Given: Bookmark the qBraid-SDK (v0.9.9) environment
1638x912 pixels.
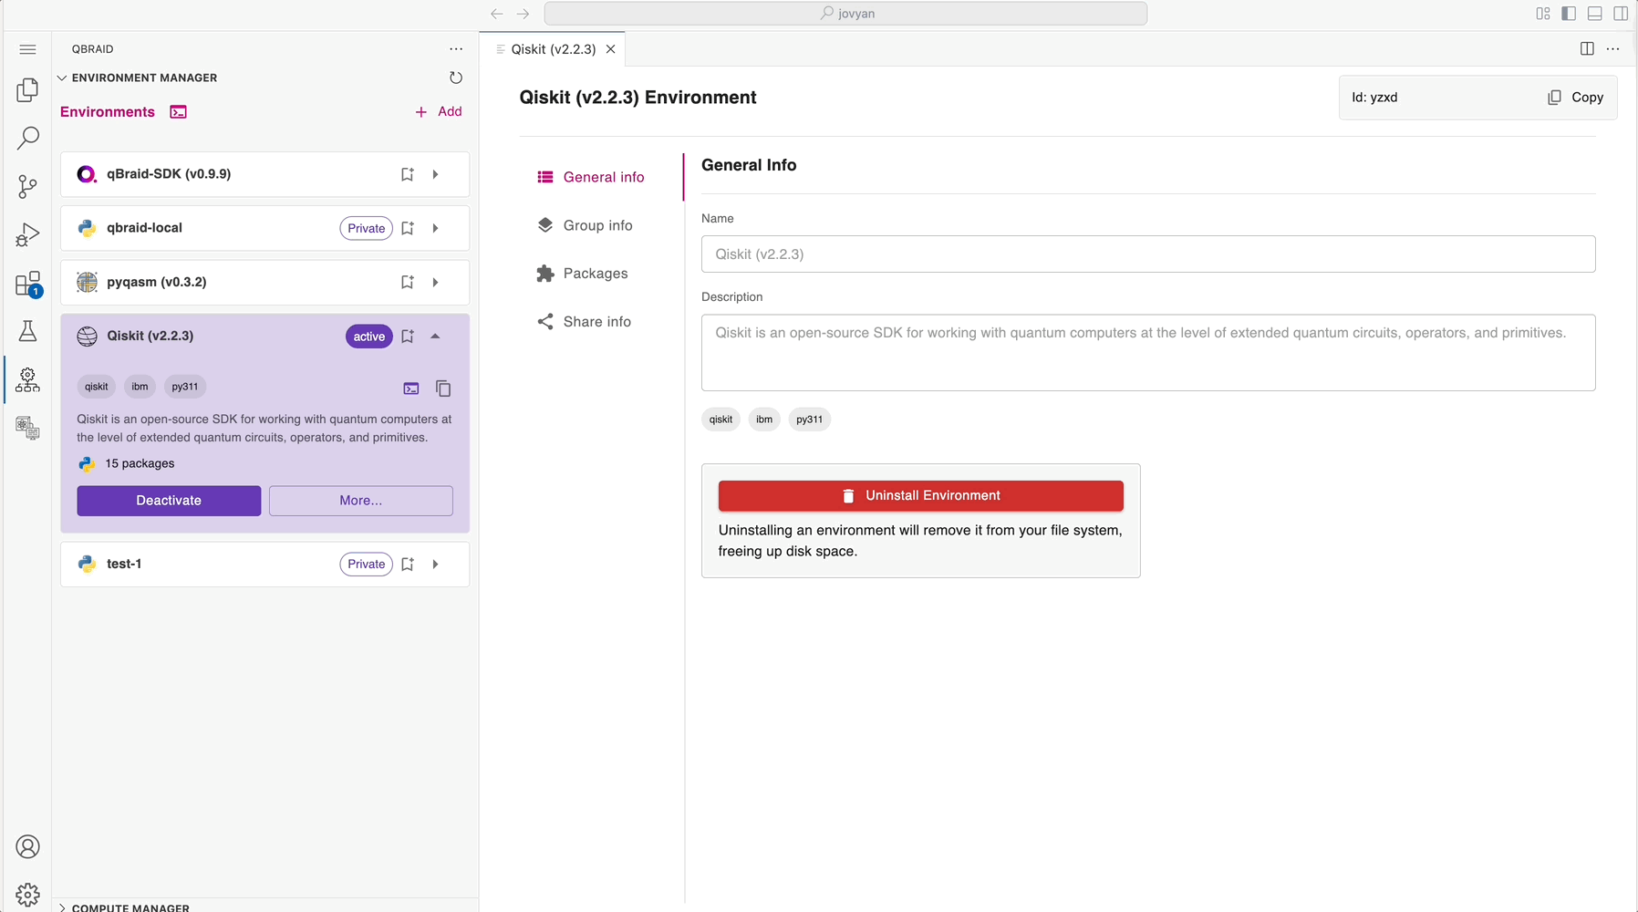Looking at the screenshot, I should pos(408,174).
